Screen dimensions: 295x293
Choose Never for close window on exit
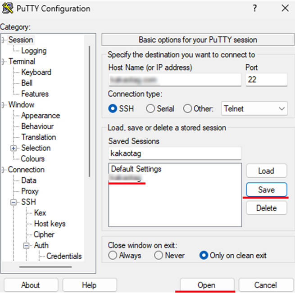[159, 255]
